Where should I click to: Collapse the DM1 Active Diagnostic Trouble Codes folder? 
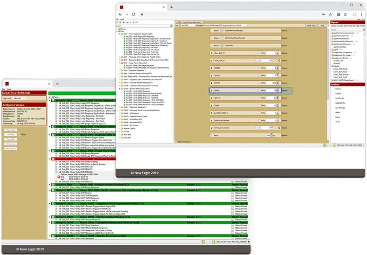118,34
